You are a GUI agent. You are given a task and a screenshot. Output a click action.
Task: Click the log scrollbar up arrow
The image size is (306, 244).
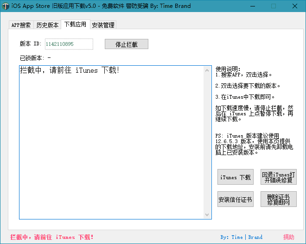click(x=207, y=70)
